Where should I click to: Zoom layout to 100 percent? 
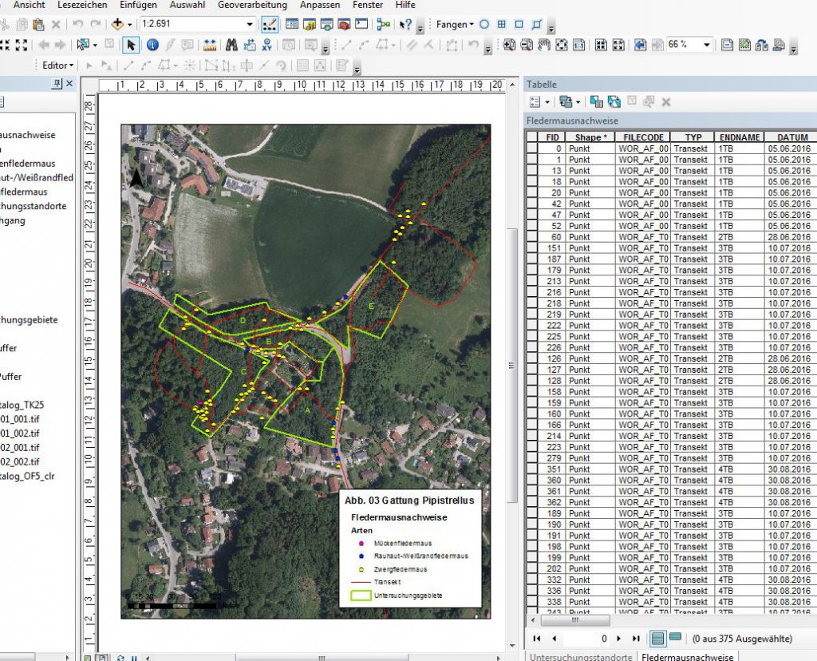[x=579, y=45]
